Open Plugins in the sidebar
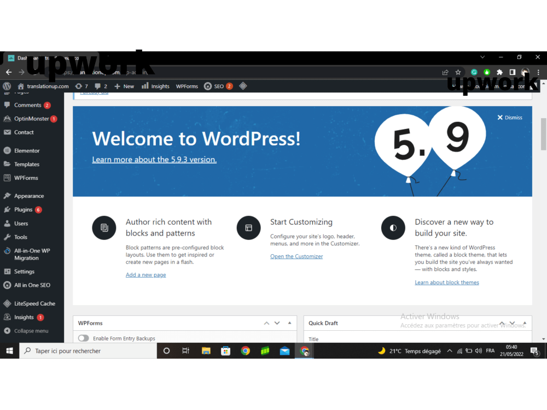This screenshot has height=410, width=547. (x=32, y=209)
